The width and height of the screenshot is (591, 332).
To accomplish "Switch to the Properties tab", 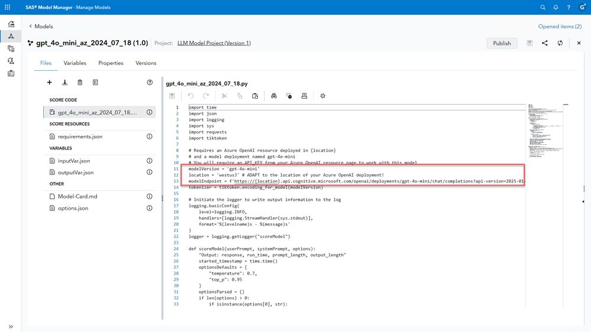I will tap(111, 63).
